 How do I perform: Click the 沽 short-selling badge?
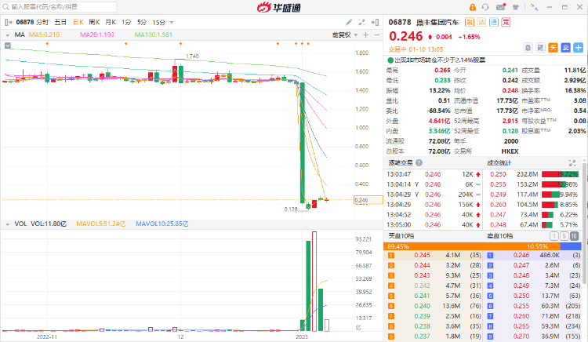click(x=481, y=22)
